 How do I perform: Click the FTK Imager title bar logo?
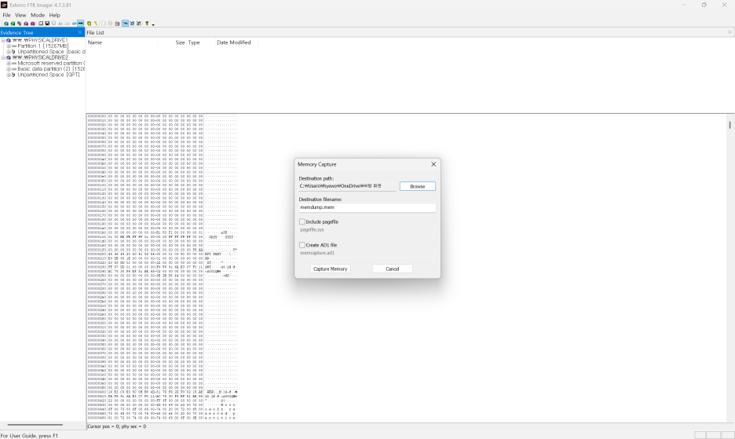[x=4, y=5]
